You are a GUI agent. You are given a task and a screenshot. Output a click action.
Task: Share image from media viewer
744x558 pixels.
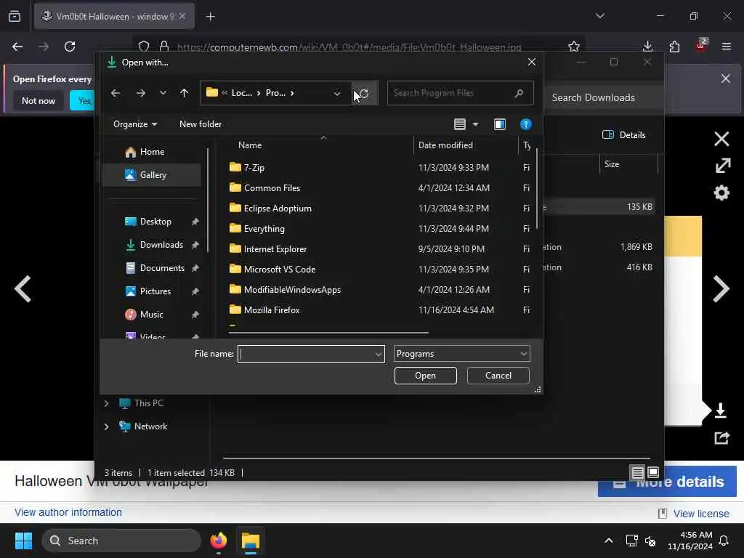pos(721,437)
